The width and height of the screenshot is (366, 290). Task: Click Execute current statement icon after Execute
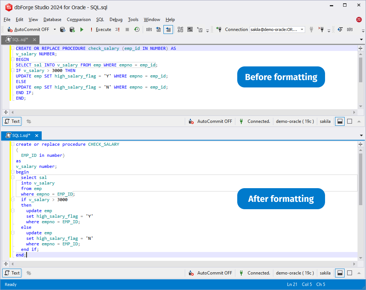point(117,30)
